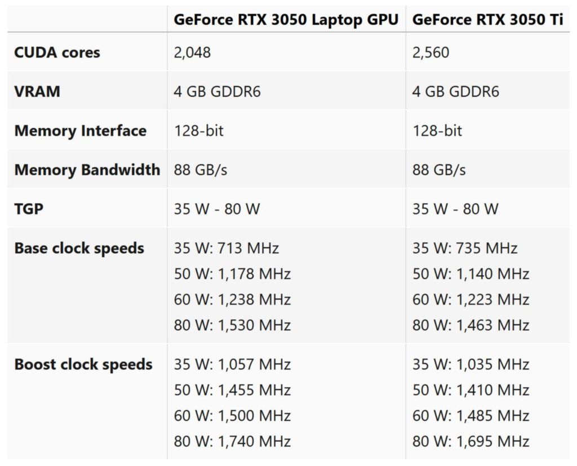Screen dimensions: 577x466
Task: Select the 80 W: 1,695 MHz entry
Action: coord(471,441)
